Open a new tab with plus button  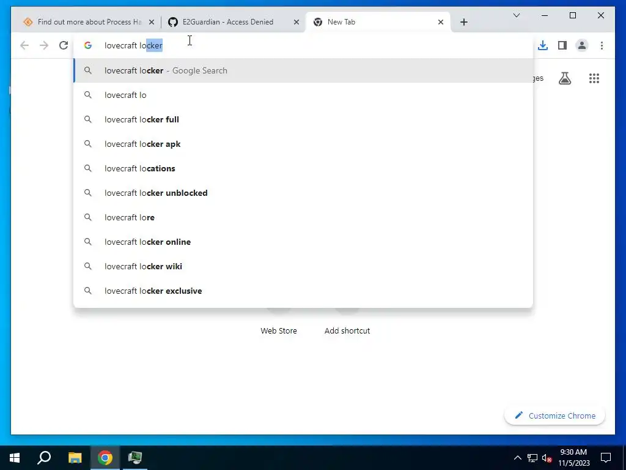pyautogui.click(x=463, y=22)
